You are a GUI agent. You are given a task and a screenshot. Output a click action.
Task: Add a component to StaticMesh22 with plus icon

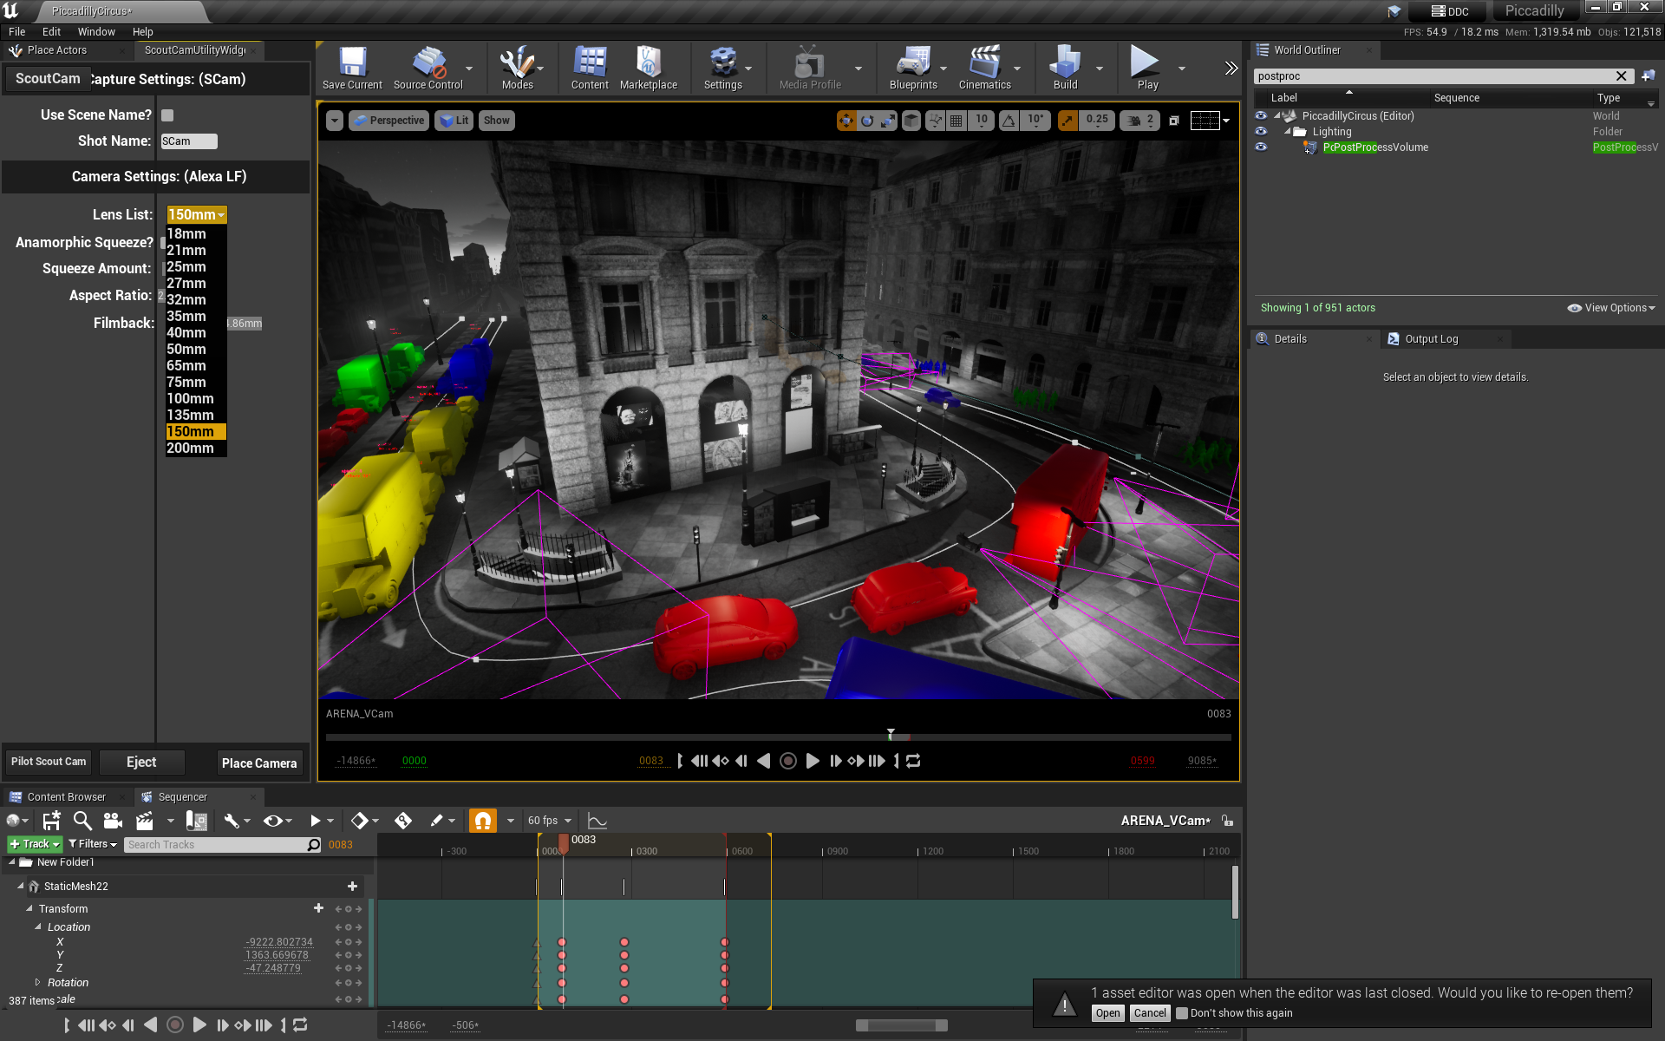click(352, 887)
